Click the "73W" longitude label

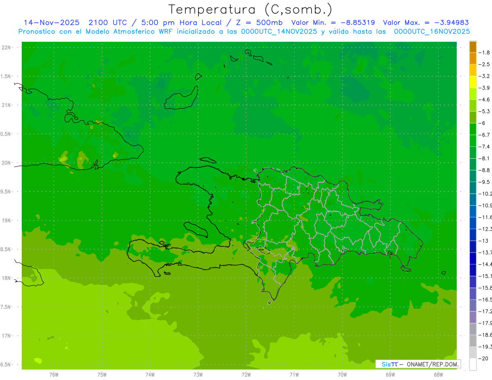pos(198,374)
